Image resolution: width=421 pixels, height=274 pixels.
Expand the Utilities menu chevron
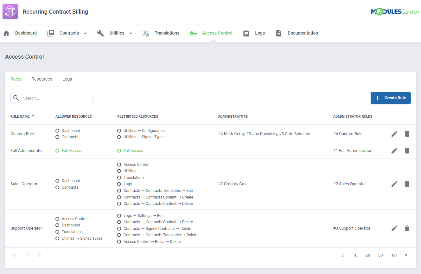point(131,33)
